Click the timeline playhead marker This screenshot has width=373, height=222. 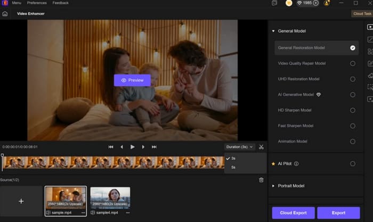[2, 156]
